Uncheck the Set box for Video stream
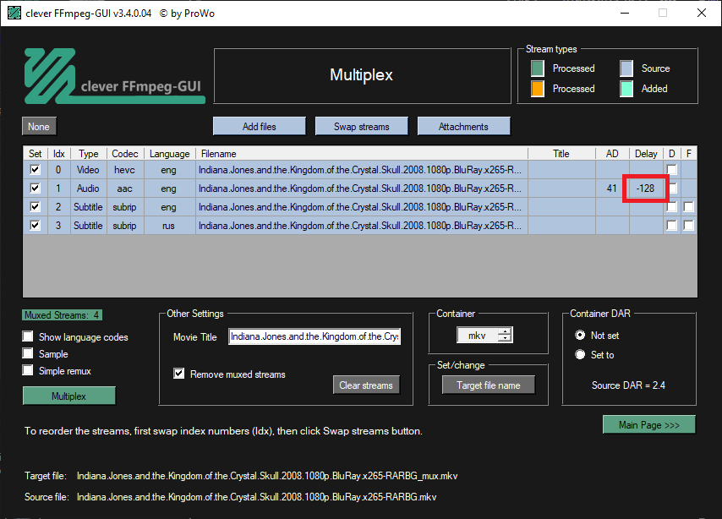 click(x=35, y=170)
